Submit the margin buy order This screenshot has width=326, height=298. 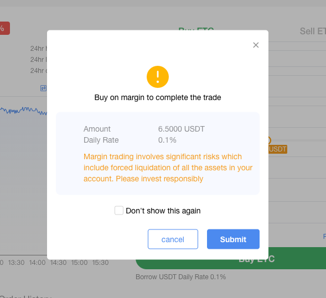coord(233,239)
